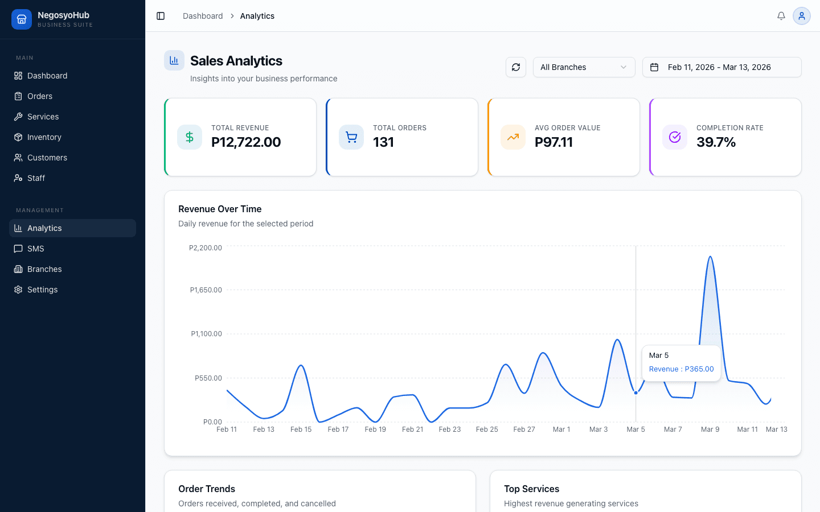Open the date range selector

coord(721,67)
